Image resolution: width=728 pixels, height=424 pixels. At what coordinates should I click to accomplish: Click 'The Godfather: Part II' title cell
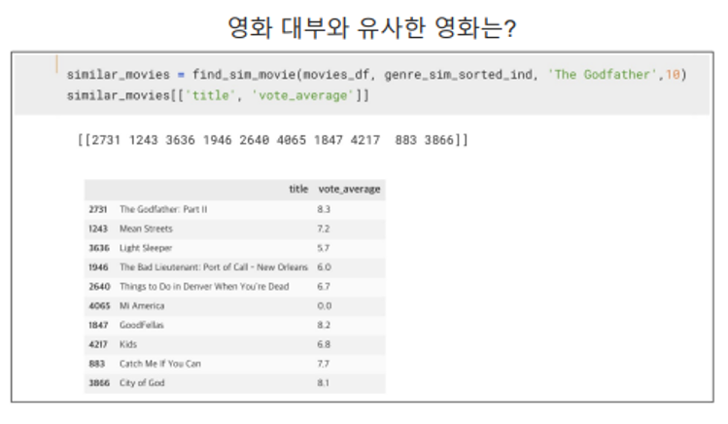[163, 209]
